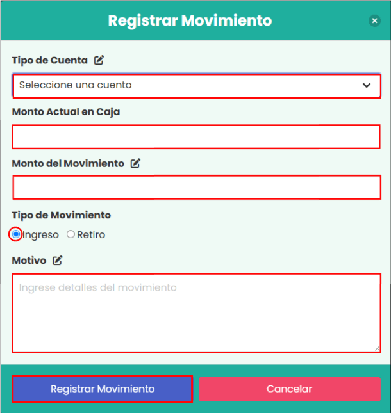Close the Registrar Movimiento dialog
The image size is (391, 413).
[x=375, y=20]
